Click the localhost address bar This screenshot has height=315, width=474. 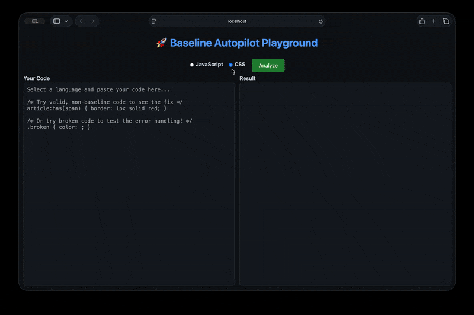[x=237, y=21]
